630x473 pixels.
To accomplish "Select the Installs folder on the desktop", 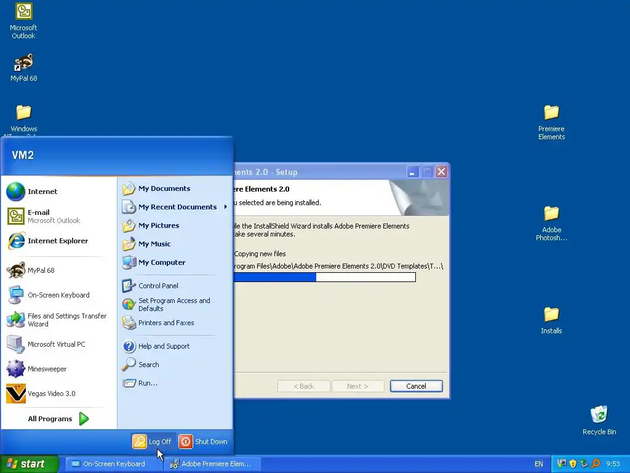I will tap(551, 320).
